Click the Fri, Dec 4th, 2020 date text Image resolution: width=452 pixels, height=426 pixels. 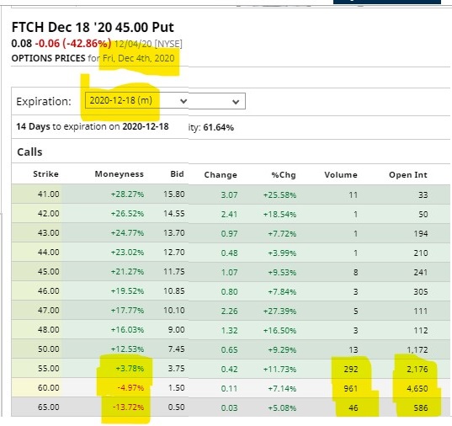pyautogui.click(x=139, y=58)
